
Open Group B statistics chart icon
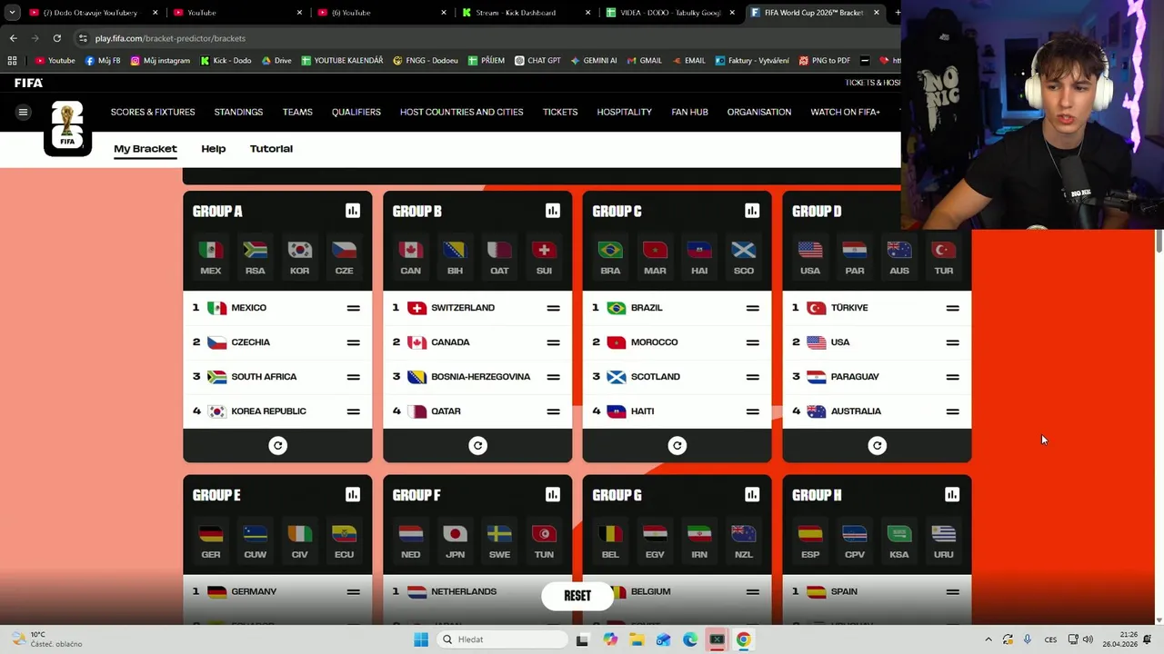point(552,211)
